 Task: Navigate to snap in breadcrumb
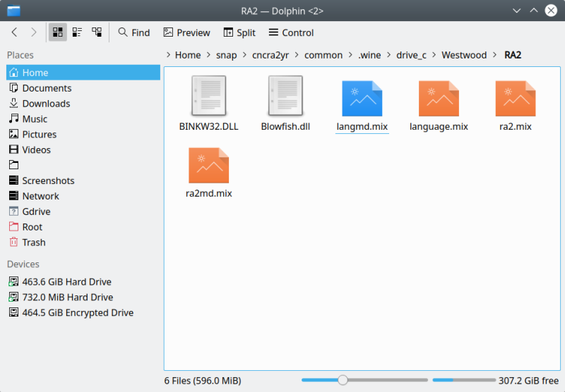(x=226, y=55)
